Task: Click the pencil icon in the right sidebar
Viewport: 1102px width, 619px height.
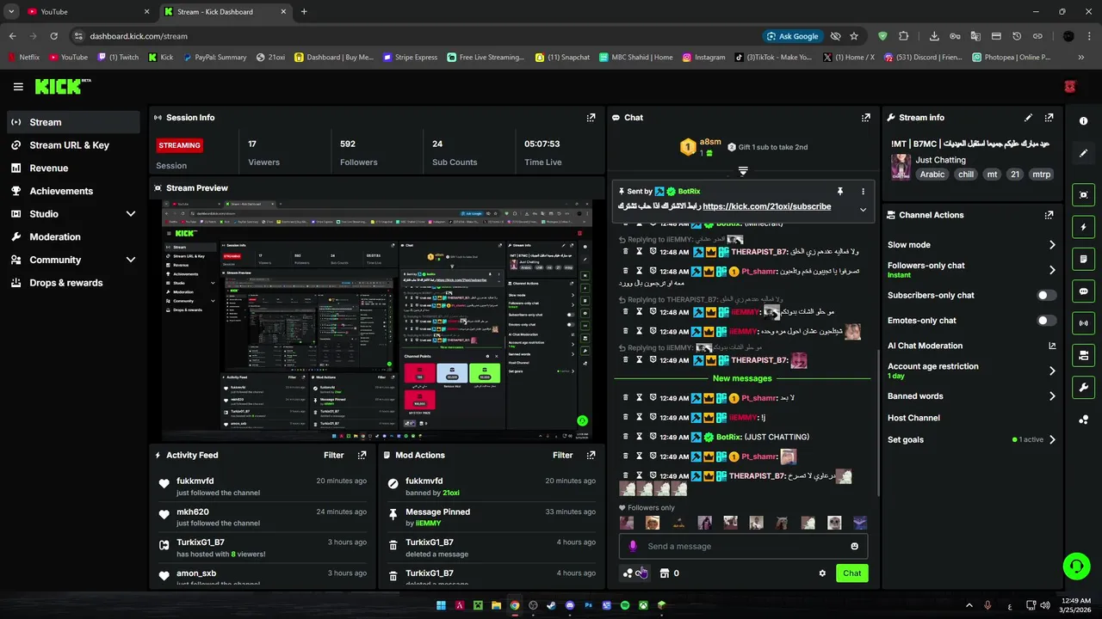Action: tap(1083, 153)
